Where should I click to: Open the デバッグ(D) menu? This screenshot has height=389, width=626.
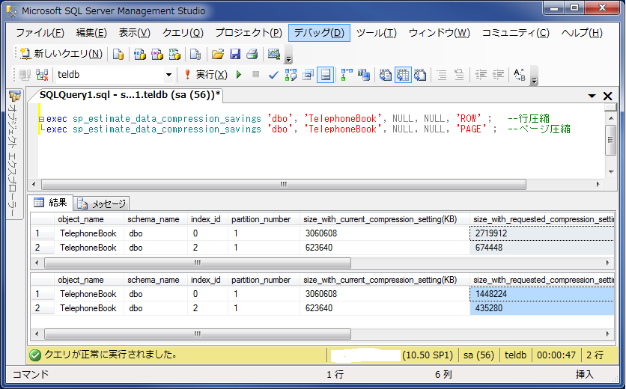319,33
